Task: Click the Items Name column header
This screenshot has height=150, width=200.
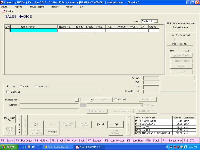Action: tap(34, 27)
